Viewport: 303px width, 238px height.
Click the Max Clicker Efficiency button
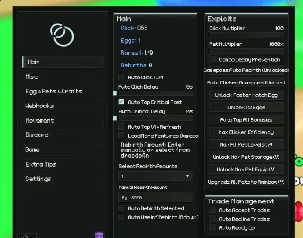(247, 132)
